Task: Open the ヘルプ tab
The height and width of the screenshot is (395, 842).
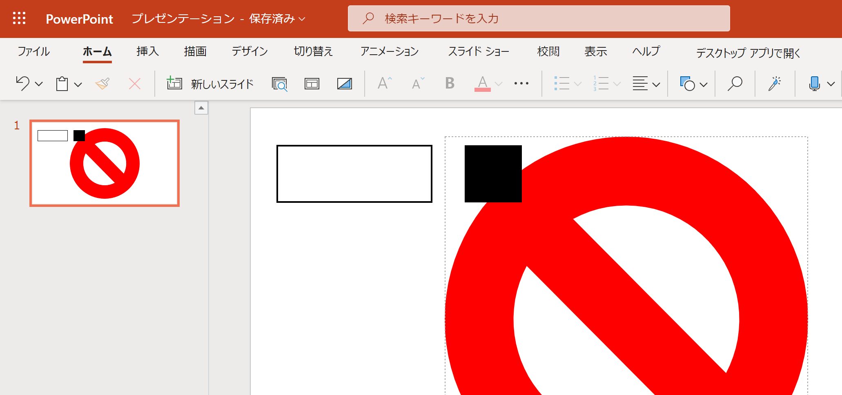Action: 646,51
